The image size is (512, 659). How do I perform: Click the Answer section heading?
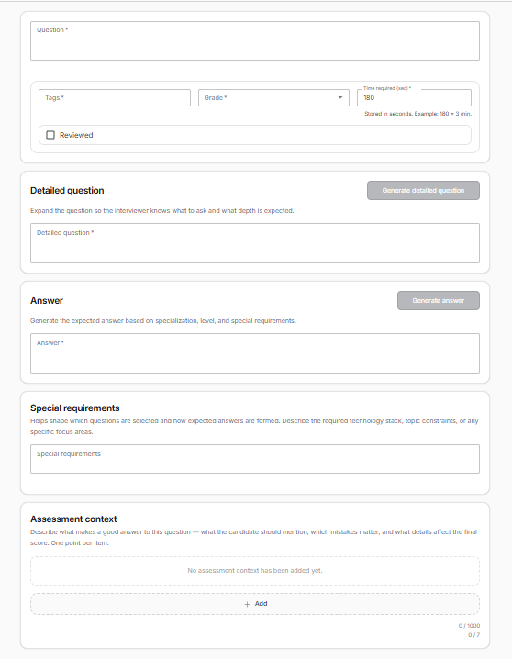(x=47, y=300)
